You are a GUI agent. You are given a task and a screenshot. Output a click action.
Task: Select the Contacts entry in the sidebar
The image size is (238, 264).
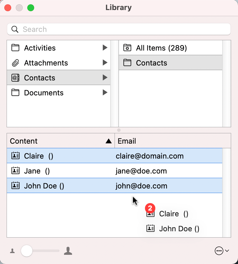(x=39, y=78)
